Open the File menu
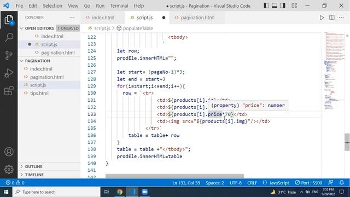Image resolution: width=350 pixels, height=197 pixels. click(19, 6)
